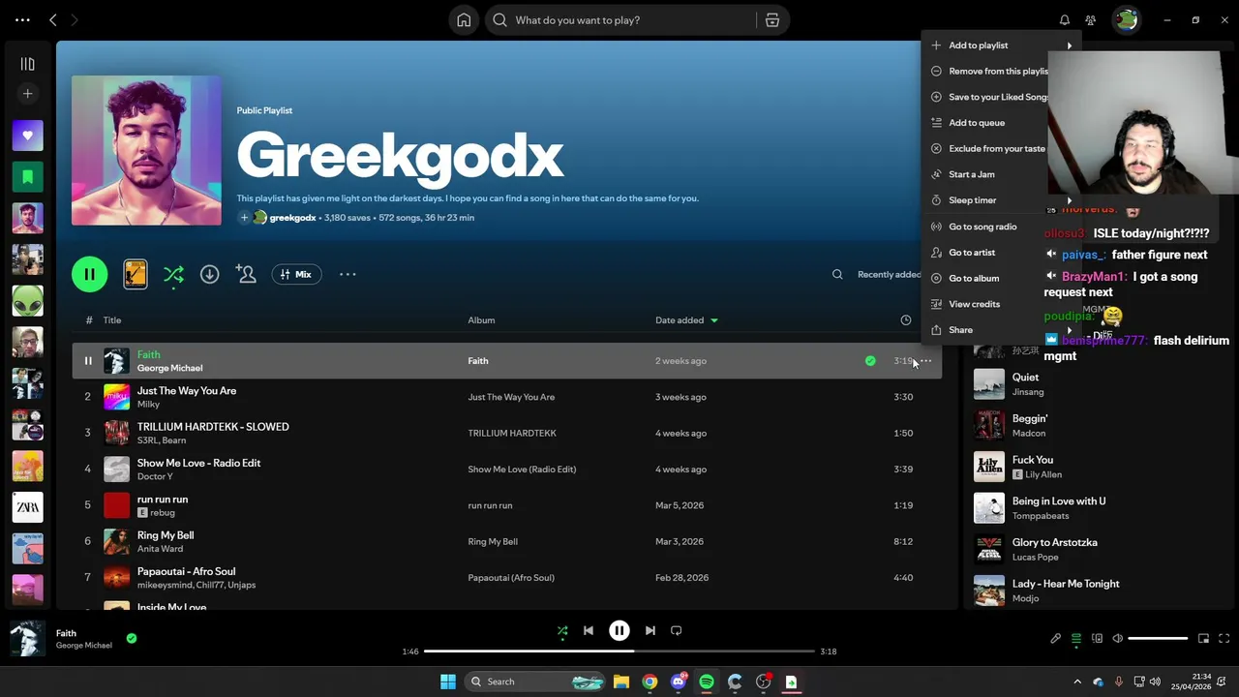
Task: Pause playback in the bottom player
Action: tap(619, 631)
